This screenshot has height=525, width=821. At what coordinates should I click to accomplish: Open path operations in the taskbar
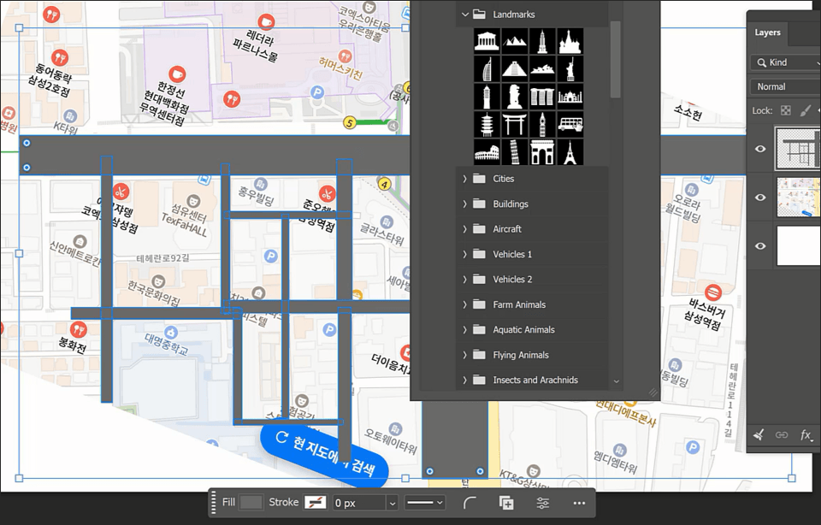(506, 503)
